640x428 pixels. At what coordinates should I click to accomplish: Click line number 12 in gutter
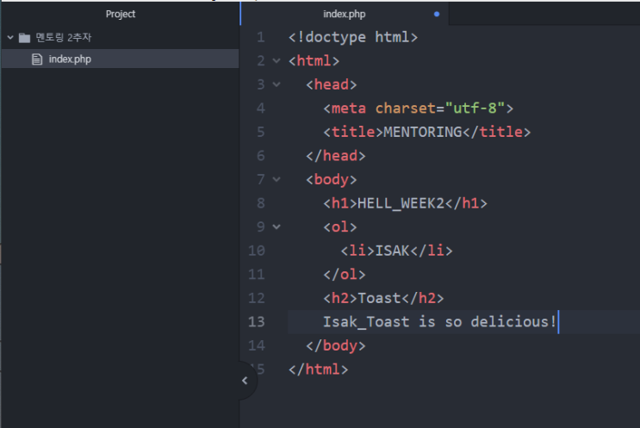tap(257, 298)
